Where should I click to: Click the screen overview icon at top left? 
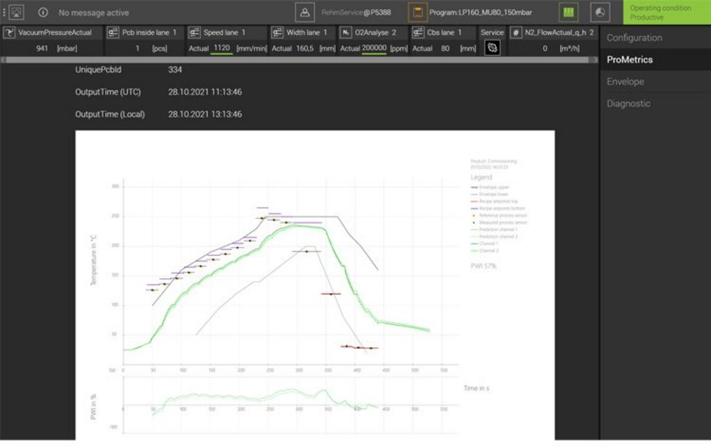(x=17, y=12)
